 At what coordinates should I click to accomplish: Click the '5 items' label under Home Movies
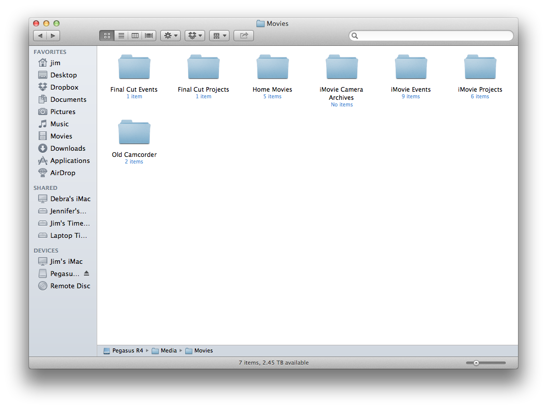coord(272,96)
